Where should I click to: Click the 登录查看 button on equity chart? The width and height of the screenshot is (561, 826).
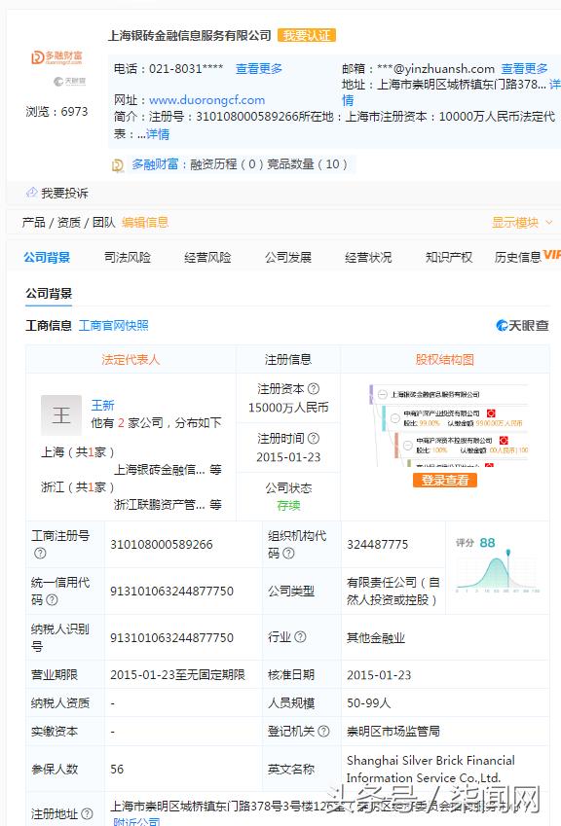coord(445,480)
